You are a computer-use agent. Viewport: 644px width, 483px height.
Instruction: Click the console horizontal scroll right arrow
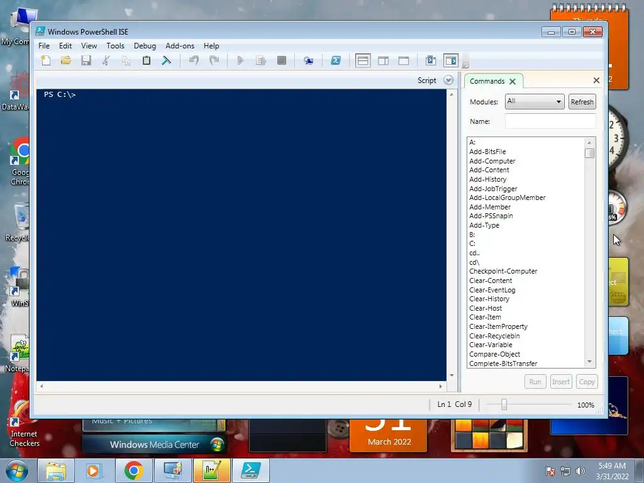(441, 386)
